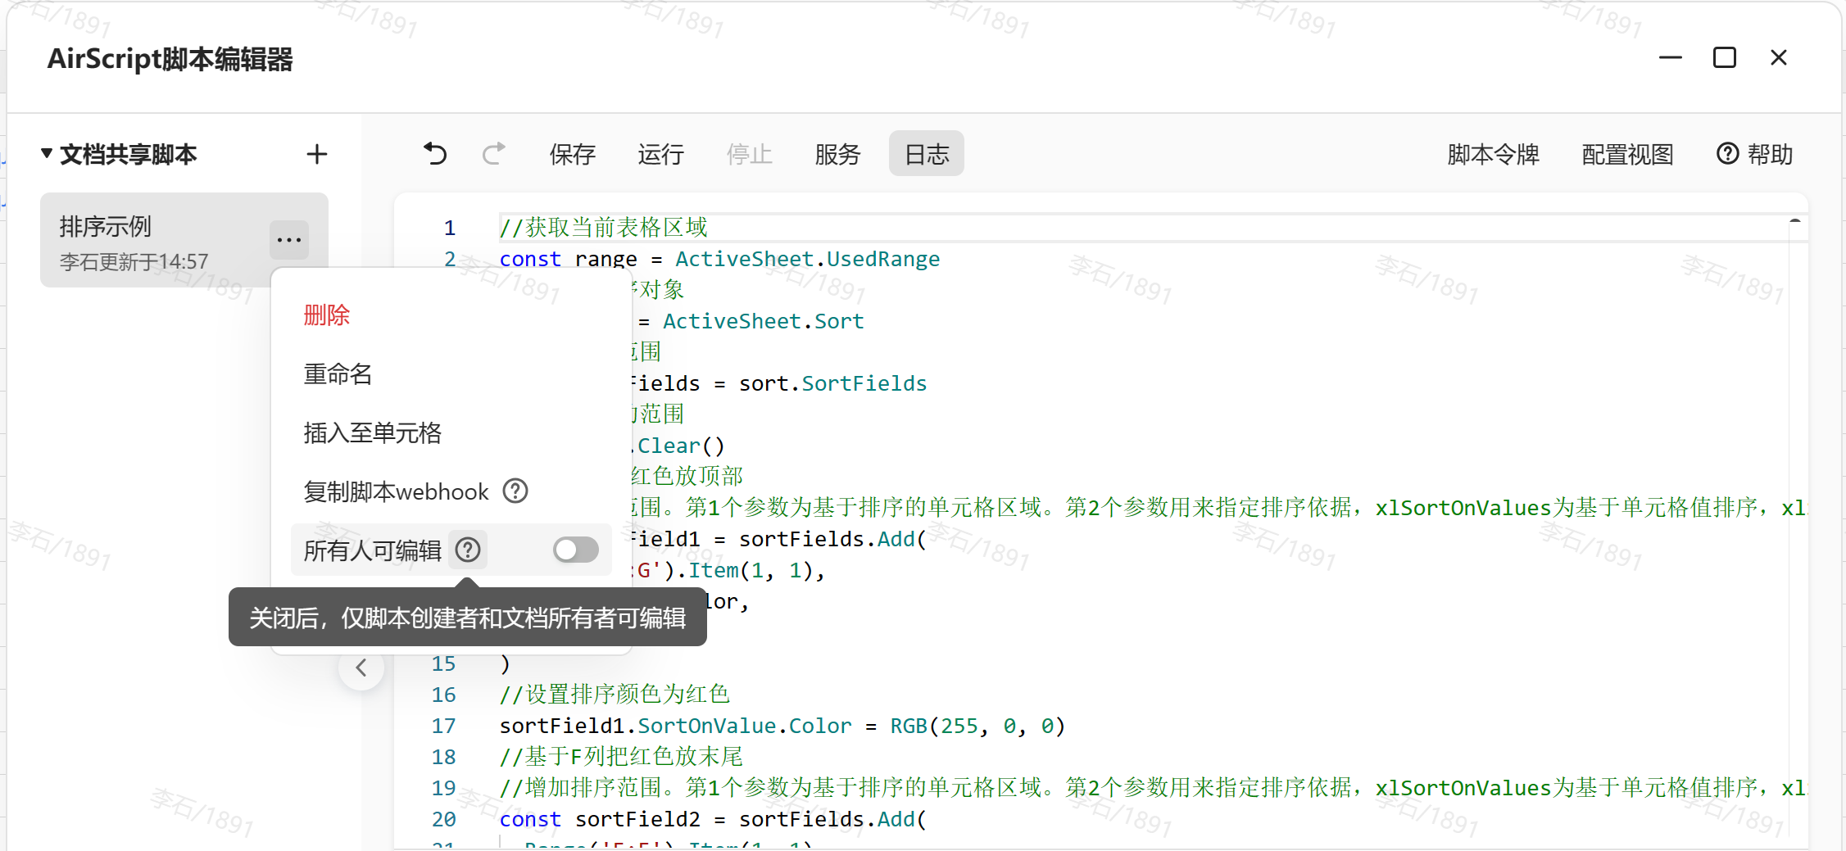
Task: Click the ActiveSheet.Sort code text
Action: click(x=763, y=321)
